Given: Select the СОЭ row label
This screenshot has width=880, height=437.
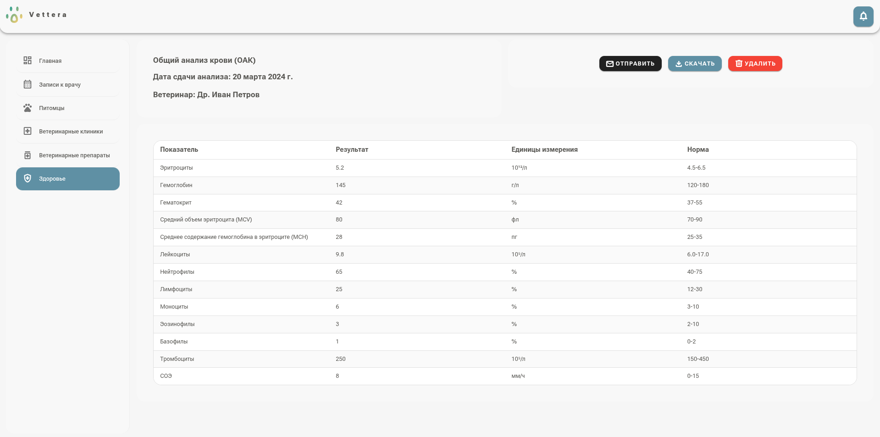Looking at the screenshot, I should pyautogui.click(x=166, y=376).
